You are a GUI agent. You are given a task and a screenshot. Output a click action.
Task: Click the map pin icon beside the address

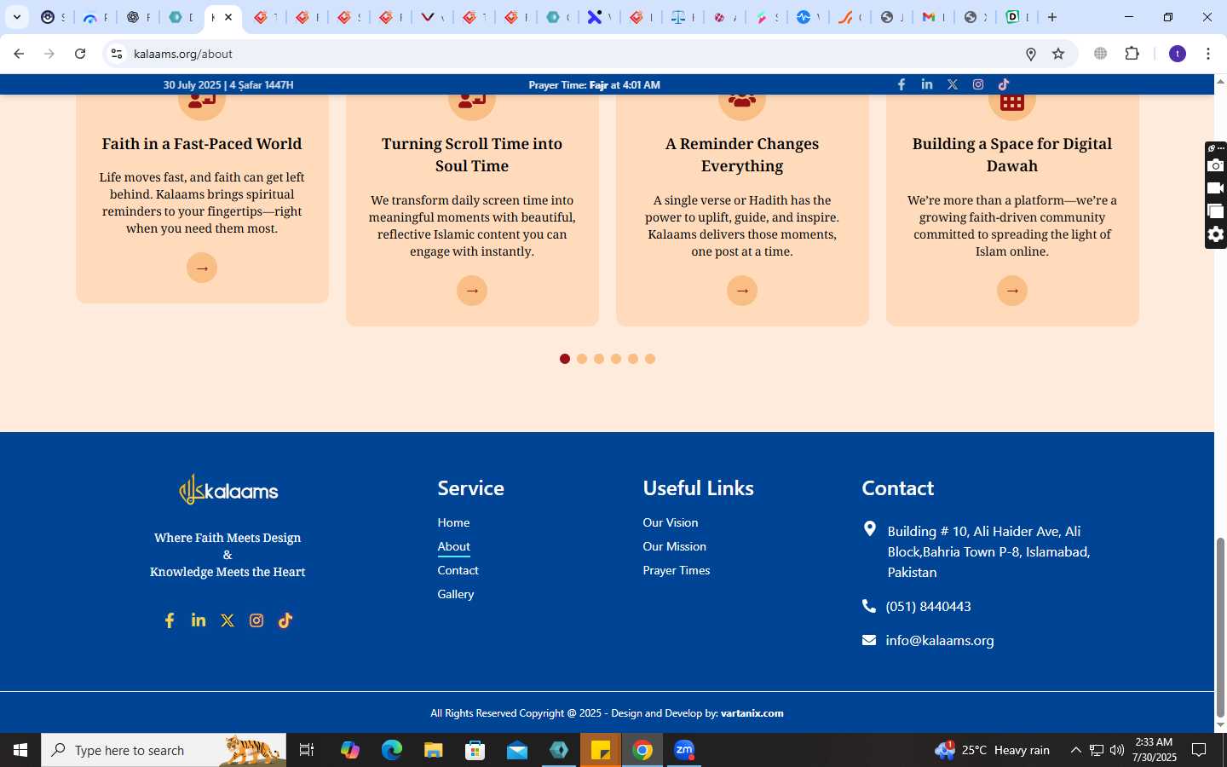pos(869,529)
